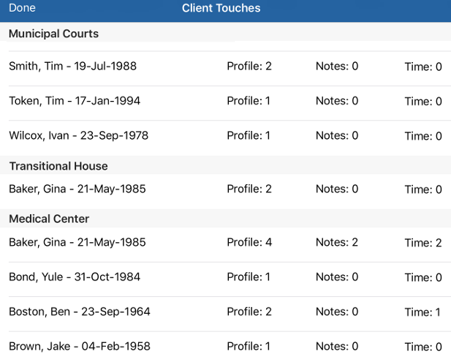Open Boston, Ben client entry
Screen dimensions: 451x354
[80, 312]
